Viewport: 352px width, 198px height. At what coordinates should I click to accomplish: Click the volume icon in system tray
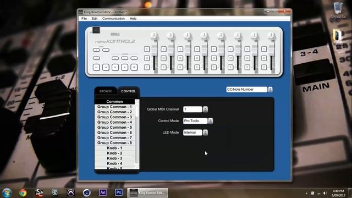pos(325,193)
